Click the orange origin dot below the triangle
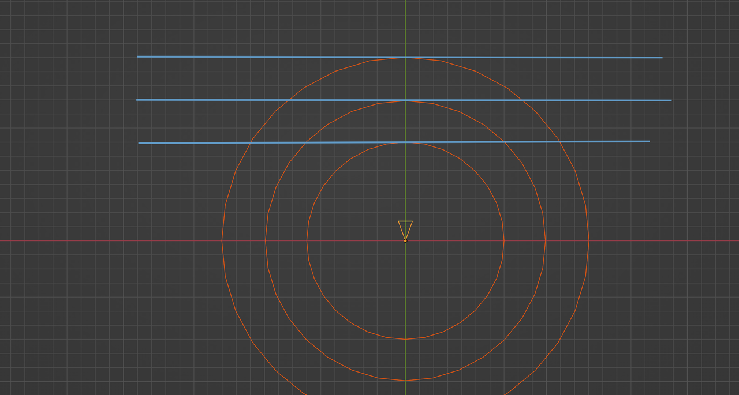Viewport: 739px width, 395px height. [x=405, y=240]
